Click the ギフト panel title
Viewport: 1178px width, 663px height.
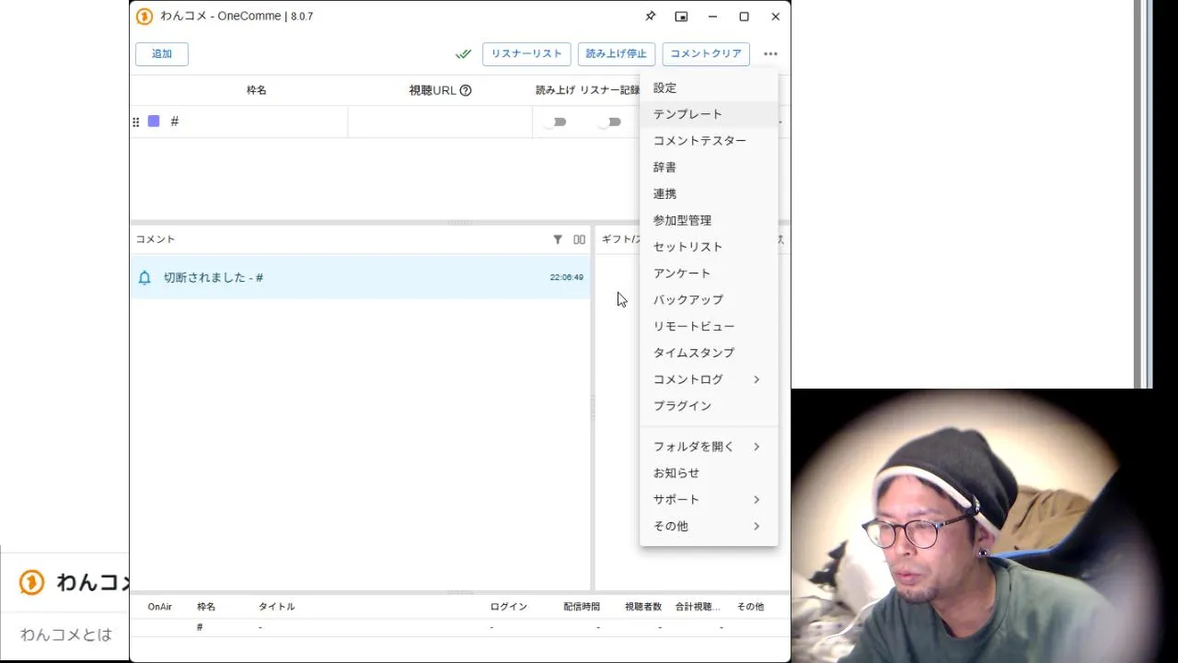tap(620, 239)
